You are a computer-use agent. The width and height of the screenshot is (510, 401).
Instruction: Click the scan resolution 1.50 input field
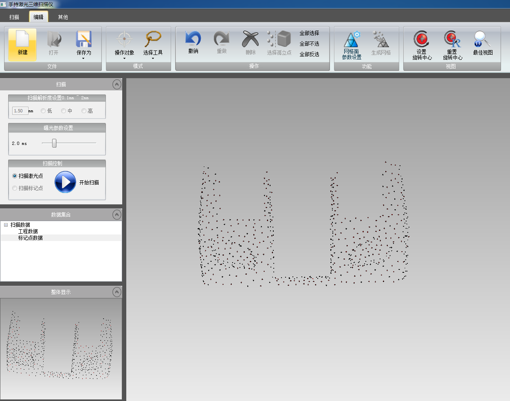(20, 111)
